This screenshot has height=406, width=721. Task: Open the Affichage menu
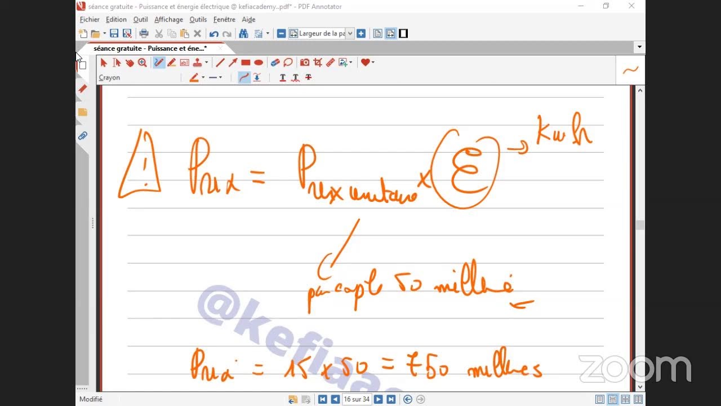[168, 20]
